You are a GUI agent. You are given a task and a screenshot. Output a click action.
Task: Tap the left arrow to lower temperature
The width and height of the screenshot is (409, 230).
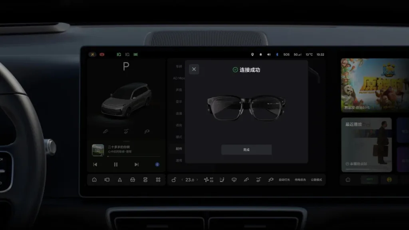coord(182,180)
